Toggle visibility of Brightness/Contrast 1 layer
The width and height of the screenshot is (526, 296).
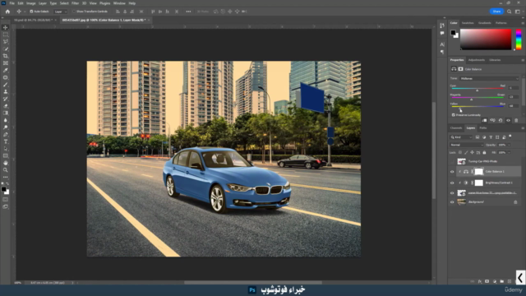[x=452, y=183]
